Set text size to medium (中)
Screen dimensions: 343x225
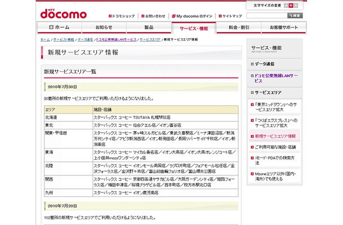click(x=291, y=6)
